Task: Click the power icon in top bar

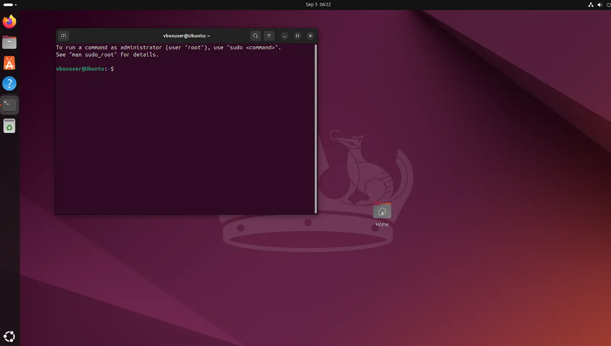Action: tap(608, 5)
